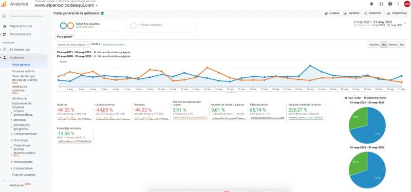Switch chart granularity to Cada hora
This screenshot has height=192, width=411.
(375, 45)
